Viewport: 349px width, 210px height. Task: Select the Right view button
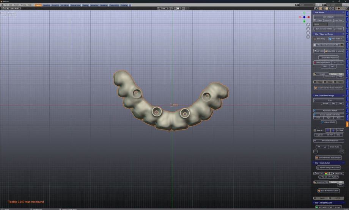329,118
